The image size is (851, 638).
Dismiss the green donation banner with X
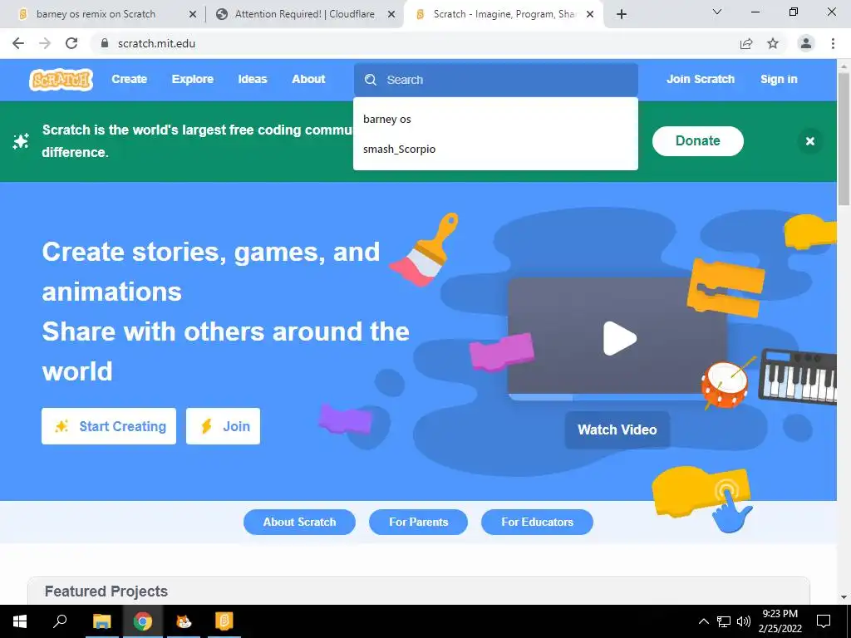coord(809,141)
